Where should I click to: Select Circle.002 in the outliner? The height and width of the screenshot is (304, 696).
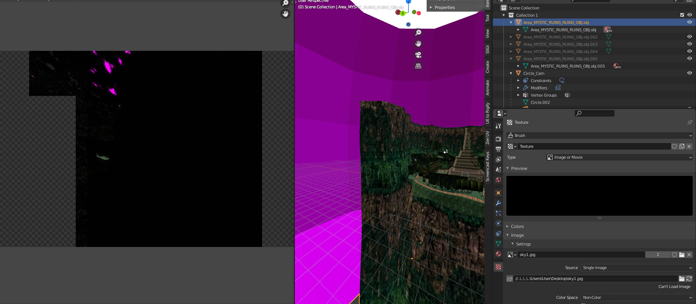[x=540, y=102]
